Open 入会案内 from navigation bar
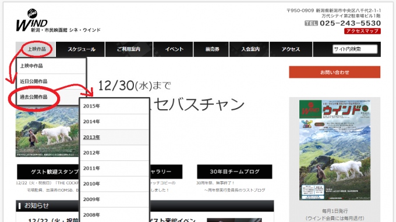This screenshot has width=396, height=222. click(x=249, y=49)
